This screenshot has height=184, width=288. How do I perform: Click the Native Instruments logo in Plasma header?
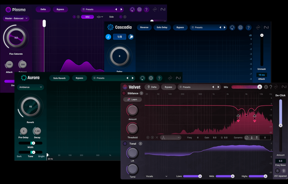tap(163, 9)
